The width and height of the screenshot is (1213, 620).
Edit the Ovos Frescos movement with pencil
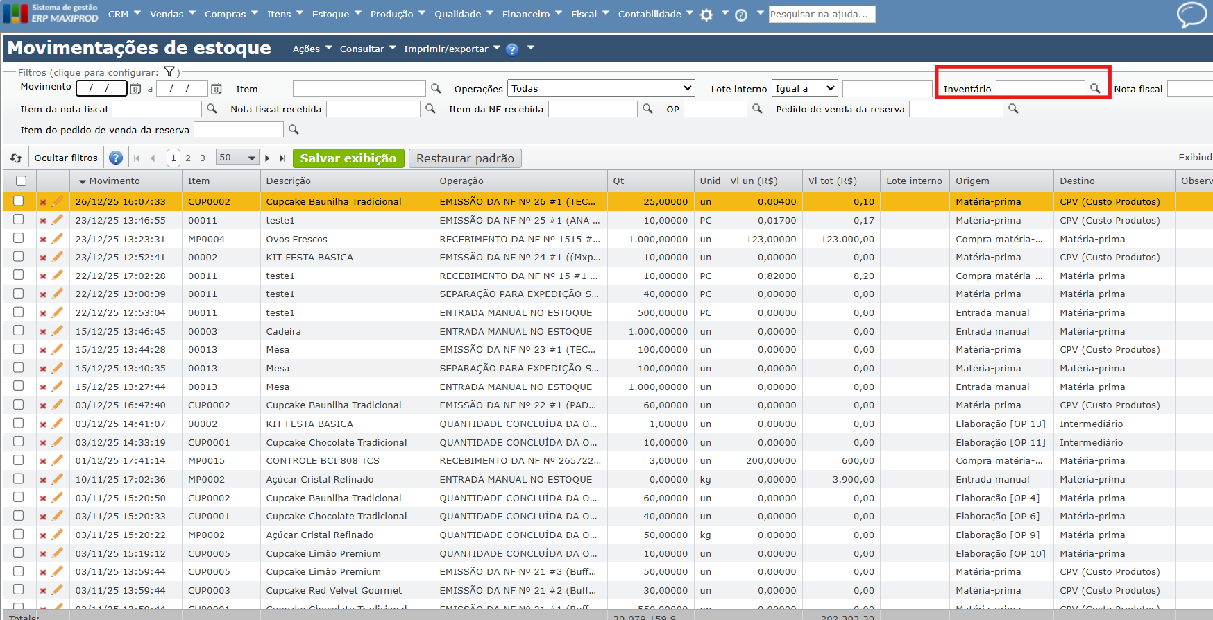pyautogui.click(x=58, y=239)
